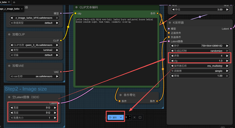Click the 宽度 512 value field

[33, 108]
